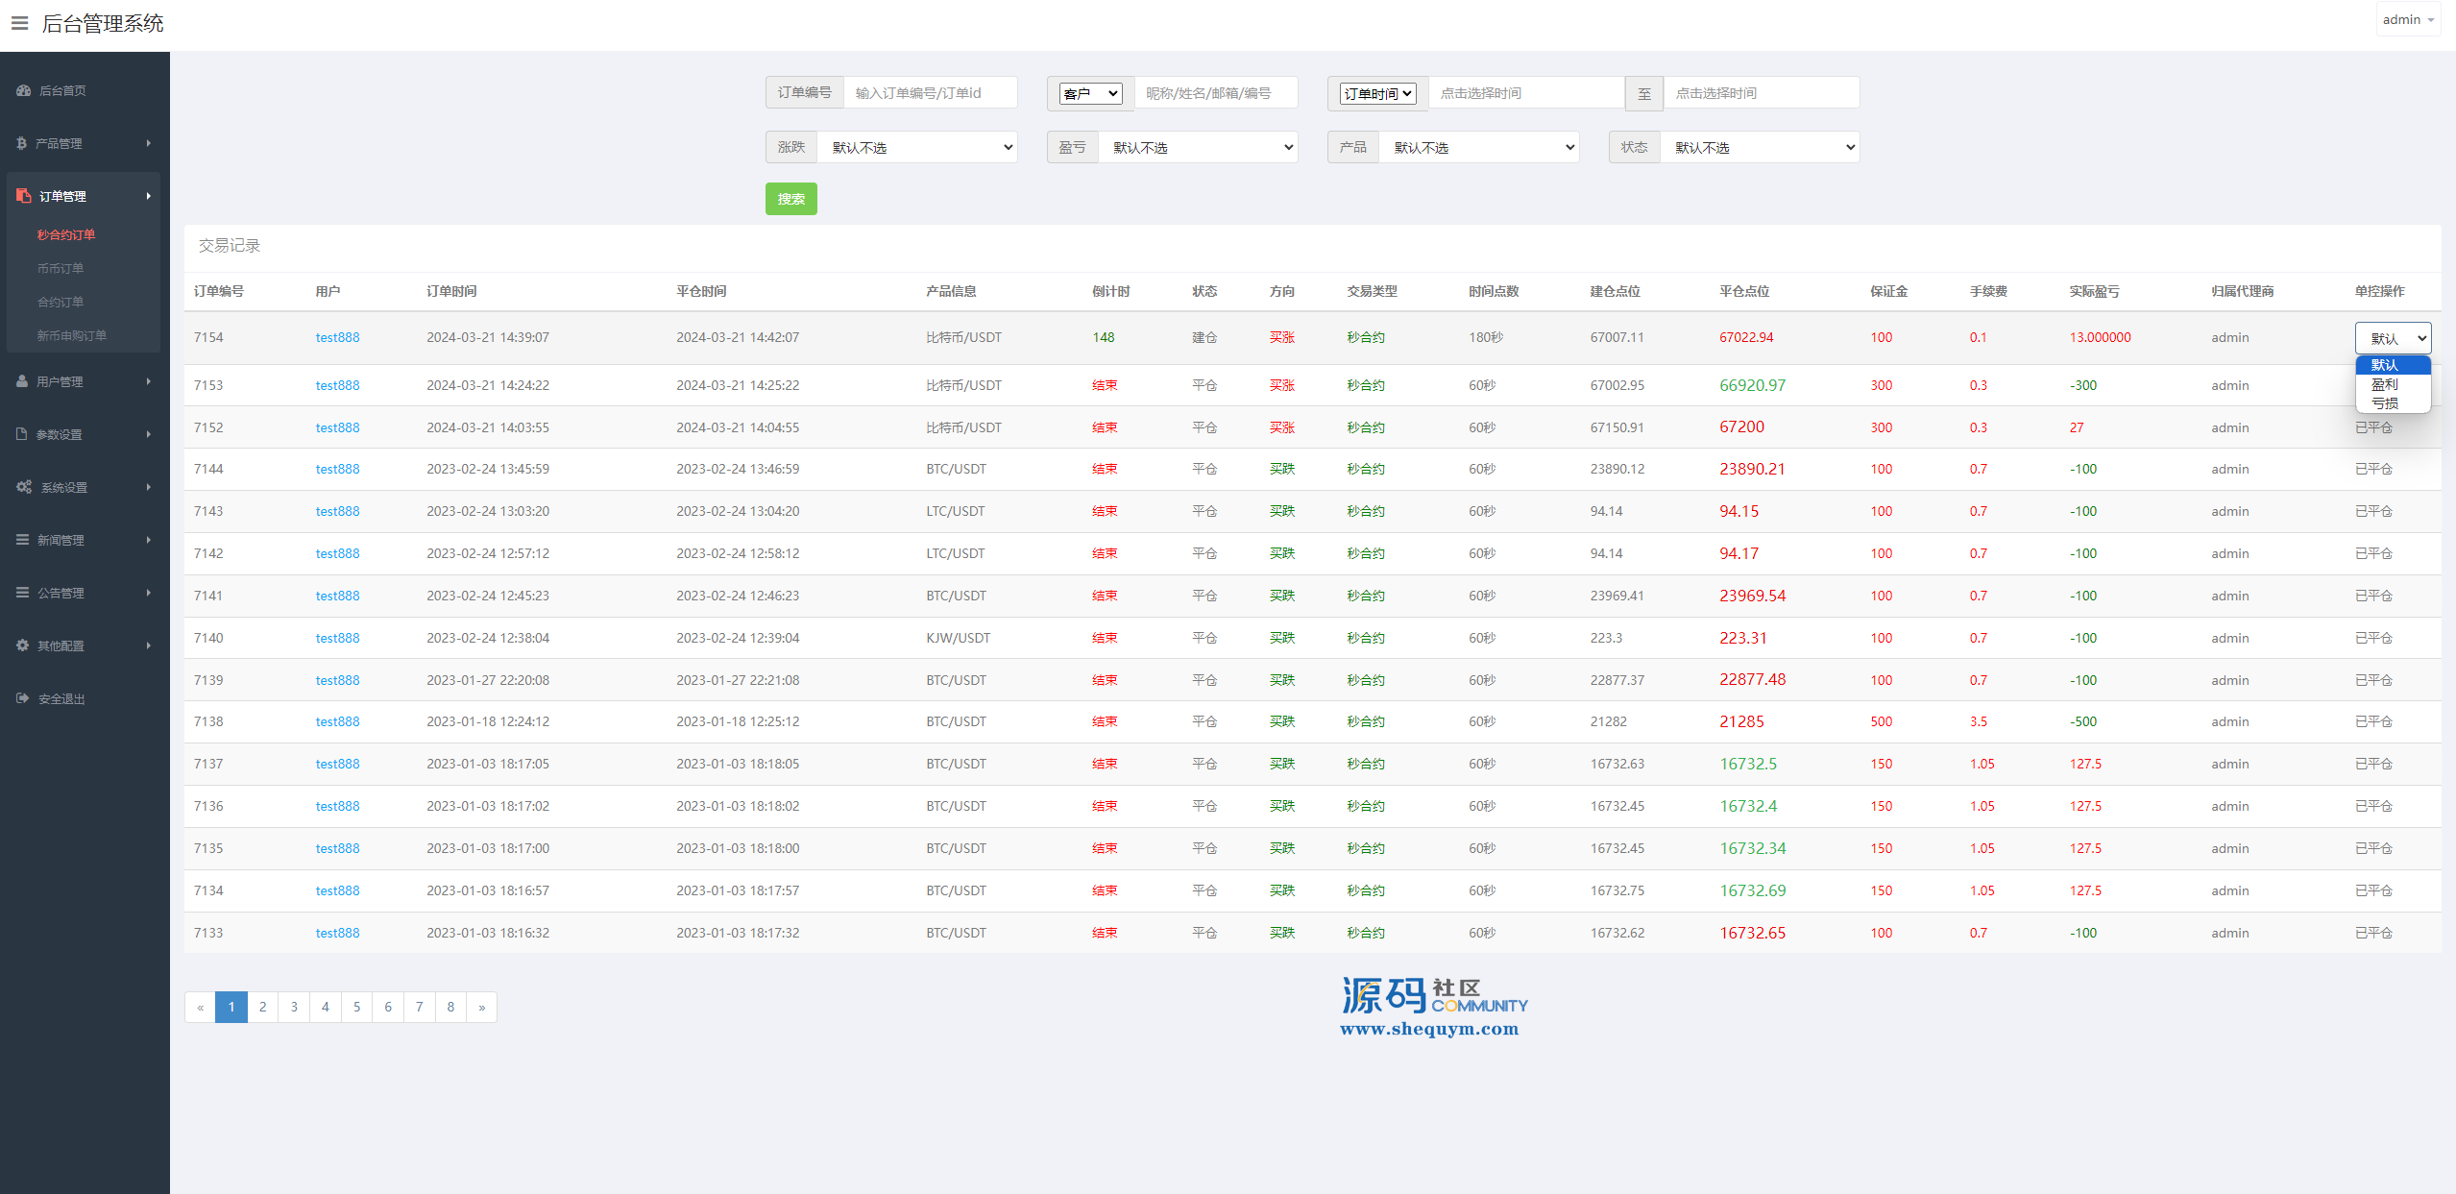Open 秒合约订单 submenu item
Image resolution: width=2456 pixels, height=1194 pixels.
tap(66, 234)
